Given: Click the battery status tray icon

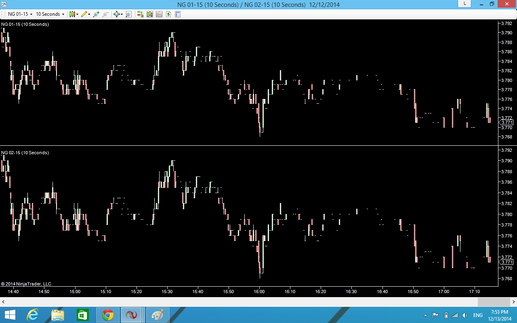Looking at the screenshot, I should pos(446,315).
